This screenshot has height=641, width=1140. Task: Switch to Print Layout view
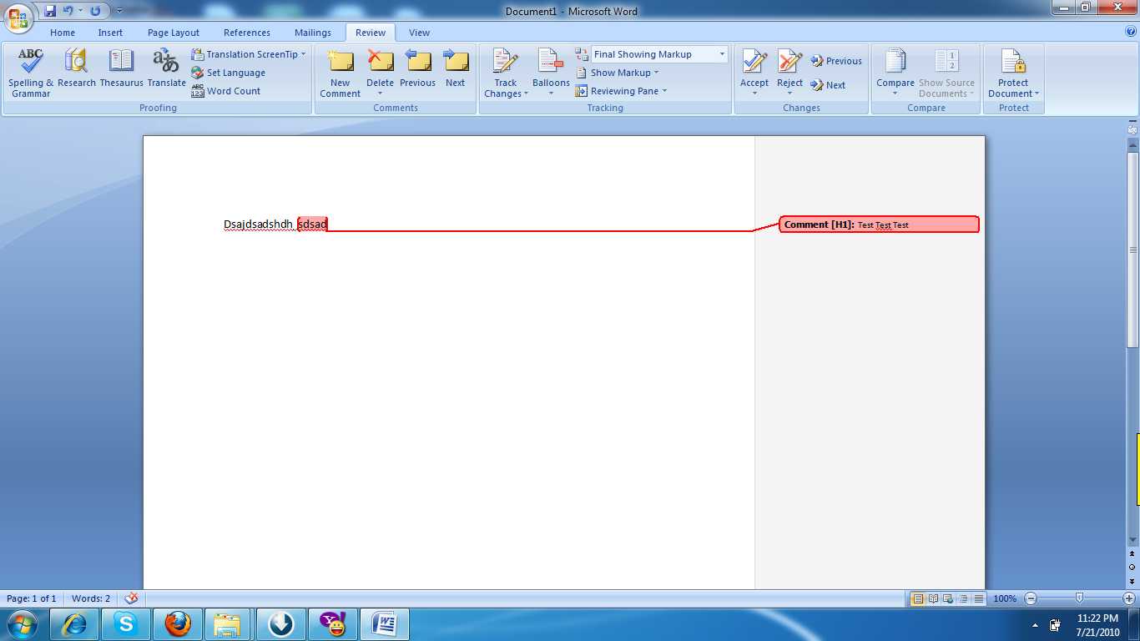pos(917,598)
